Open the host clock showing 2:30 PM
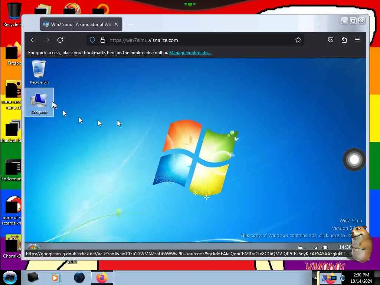380x285 pixels. tap(361, 278)
